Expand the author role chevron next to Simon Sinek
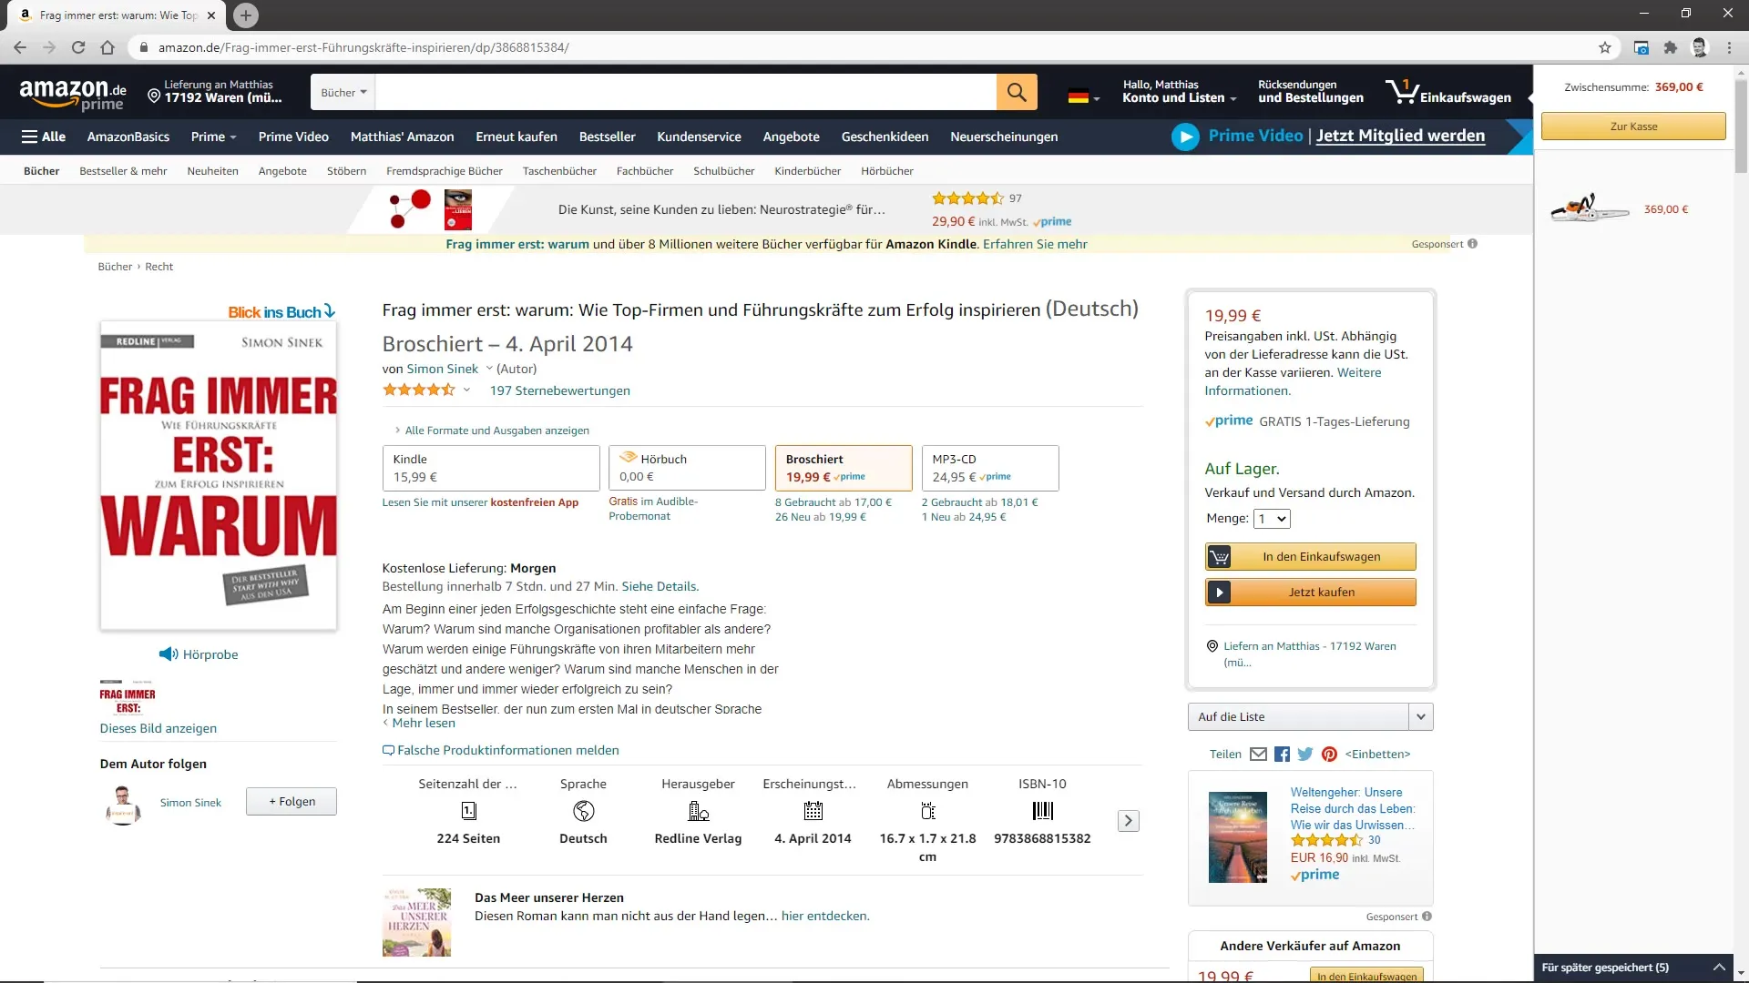The width and height of the screenshot is (1749, 983). [x=489, y=369]
